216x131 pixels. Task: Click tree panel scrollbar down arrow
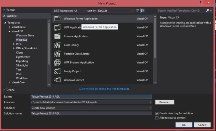(49, 85)
